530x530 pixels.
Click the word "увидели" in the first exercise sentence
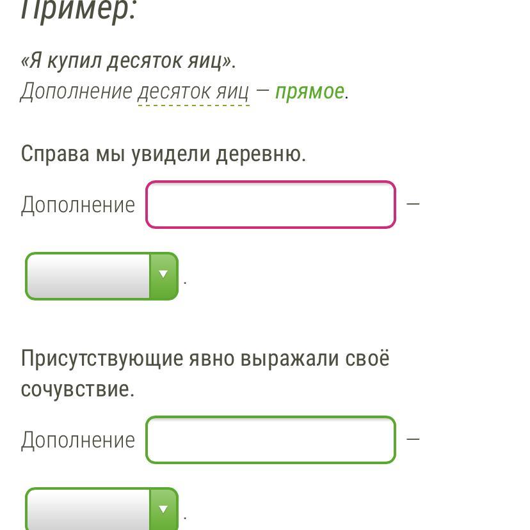point(171,154)
